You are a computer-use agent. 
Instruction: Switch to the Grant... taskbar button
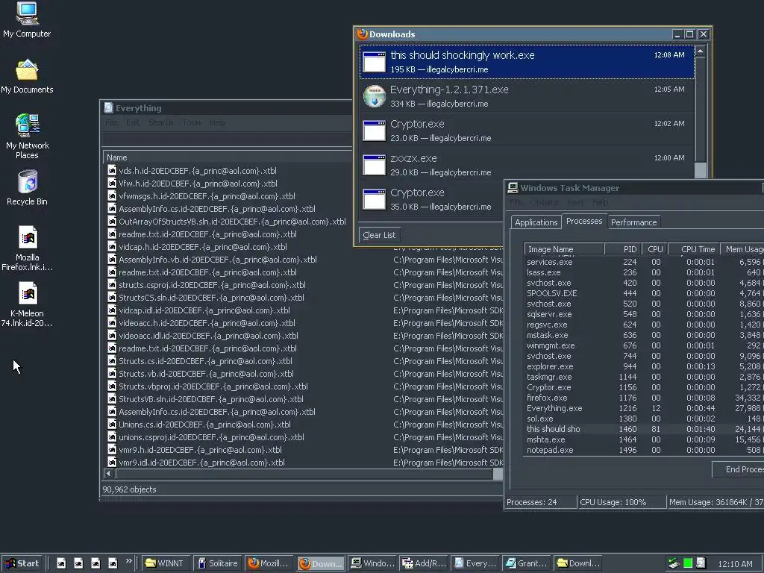click(x=526, y=563)
